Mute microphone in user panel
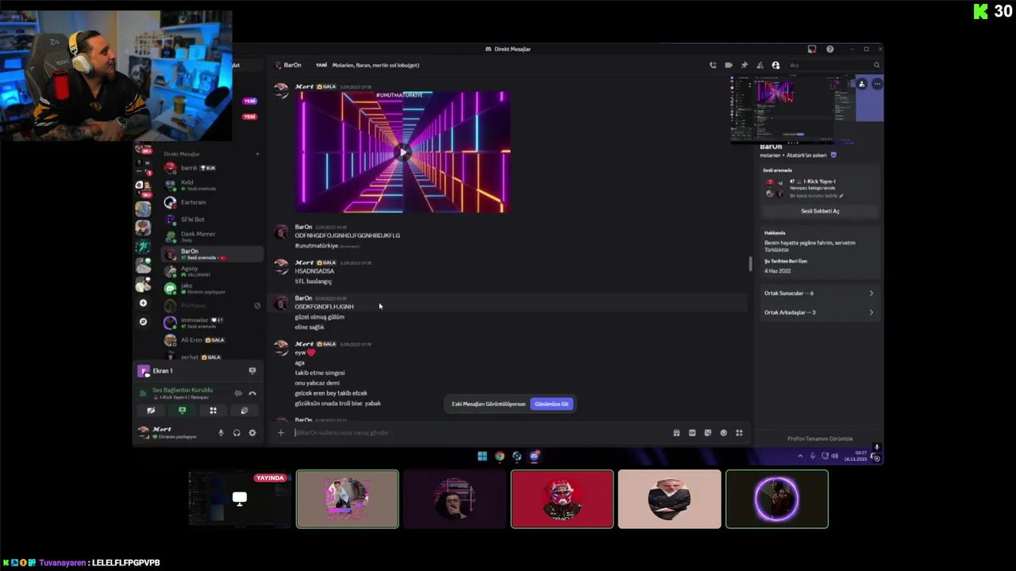The width and height of the screenshot is (1016, 571). [221, 433]
